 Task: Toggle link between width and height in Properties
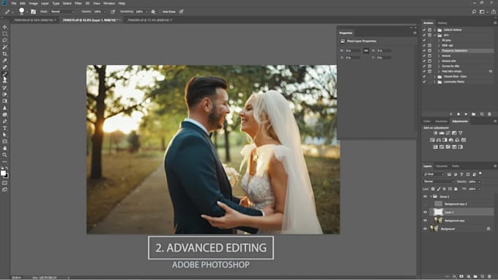[x=366, y=50]
